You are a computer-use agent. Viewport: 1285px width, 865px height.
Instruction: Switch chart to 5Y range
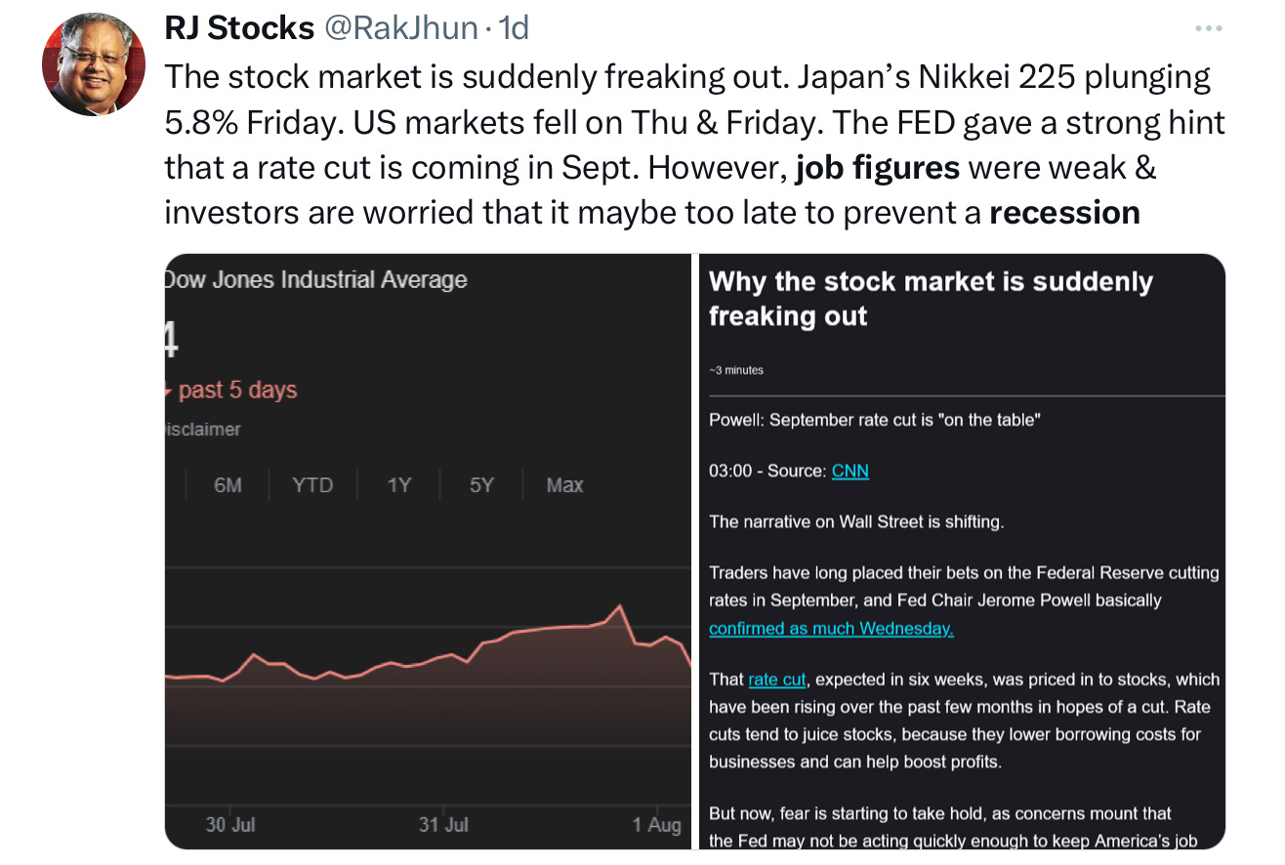point(481,485)
